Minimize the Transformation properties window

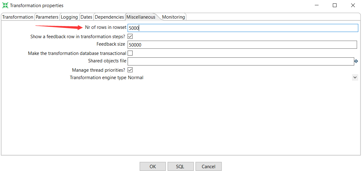316,5
